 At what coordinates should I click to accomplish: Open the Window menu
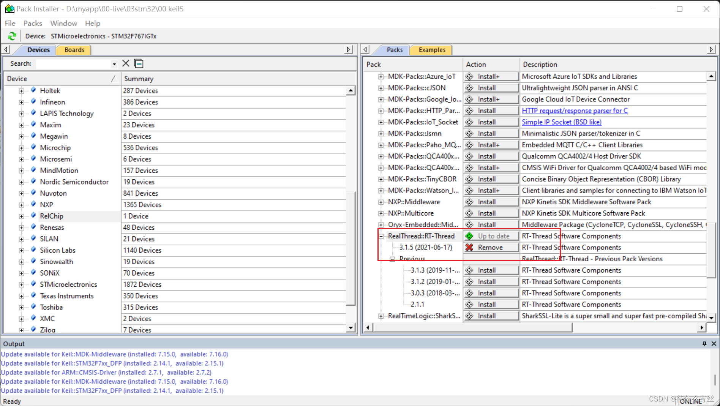pos(63,23)
